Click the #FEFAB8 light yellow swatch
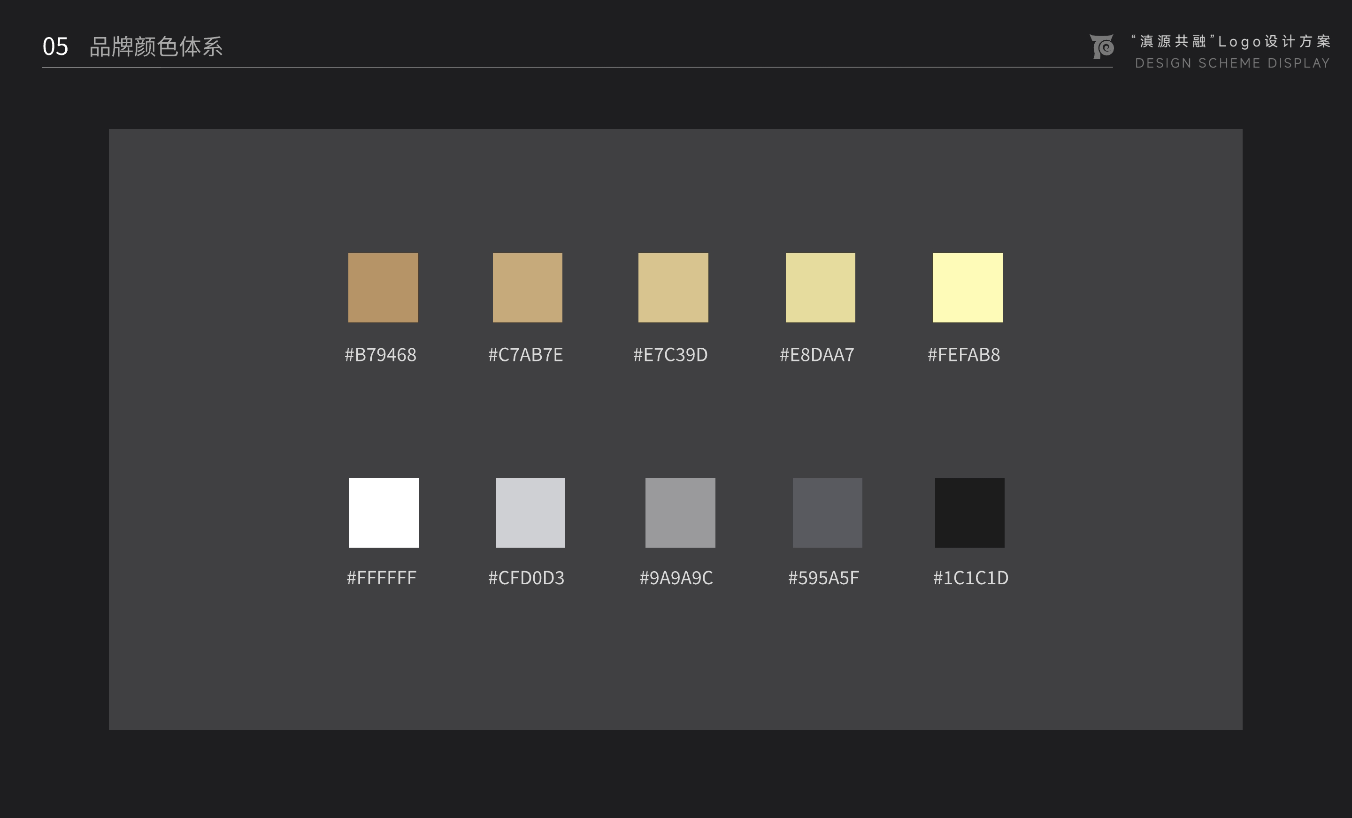 coord(968,288)
